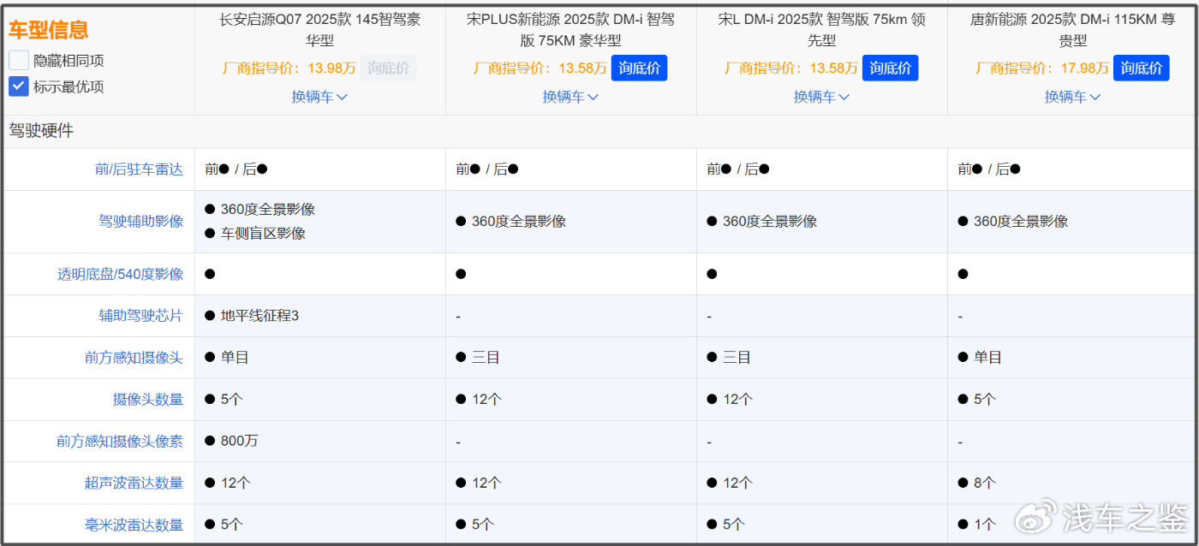This screenshot has height=546, width=1199.
Task: Open 换辆车 dropdown for 长安启源Q07
Action: (x=319, y=97)
